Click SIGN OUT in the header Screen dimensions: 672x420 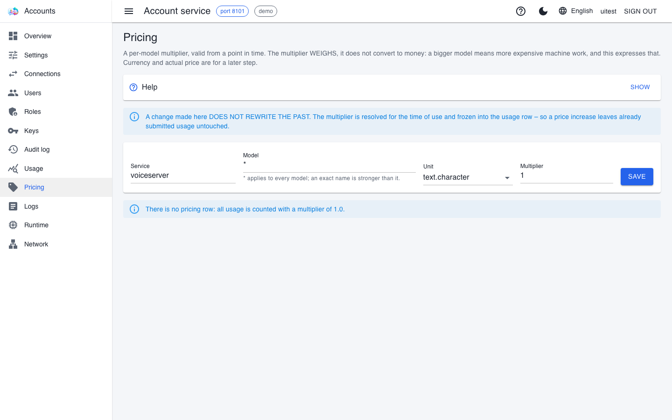pyautogui.click(x=640, y=11)
